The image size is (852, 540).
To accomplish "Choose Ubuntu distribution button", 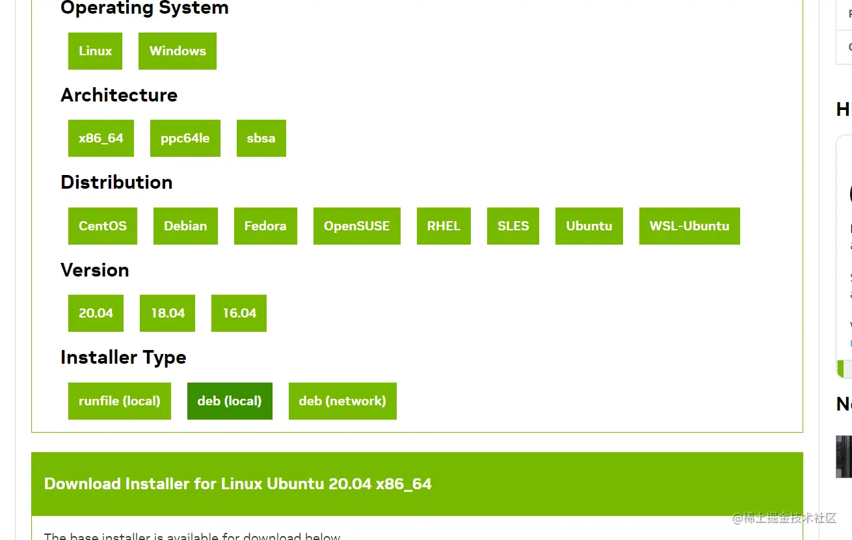I will pos(589,226).
